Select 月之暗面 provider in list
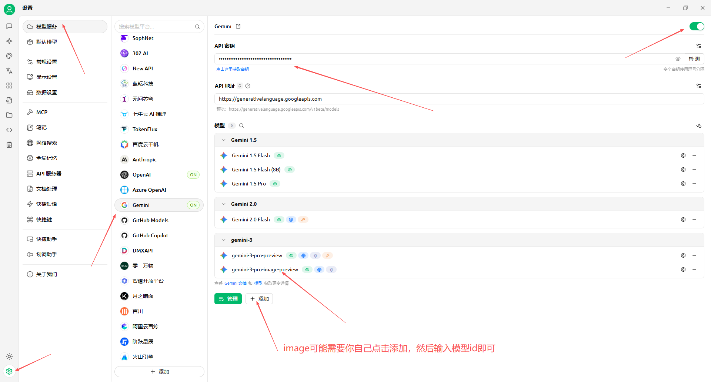 [159, 296]
